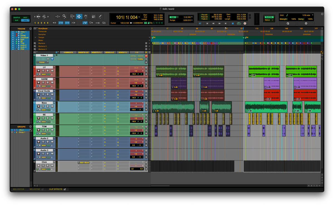This screenshot has width=334, height=205.
Task: Click the audio waveform zoom icon
Action: coord(38,16)
